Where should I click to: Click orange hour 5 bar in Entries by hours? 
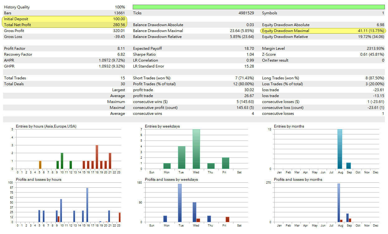click(40, 165)
